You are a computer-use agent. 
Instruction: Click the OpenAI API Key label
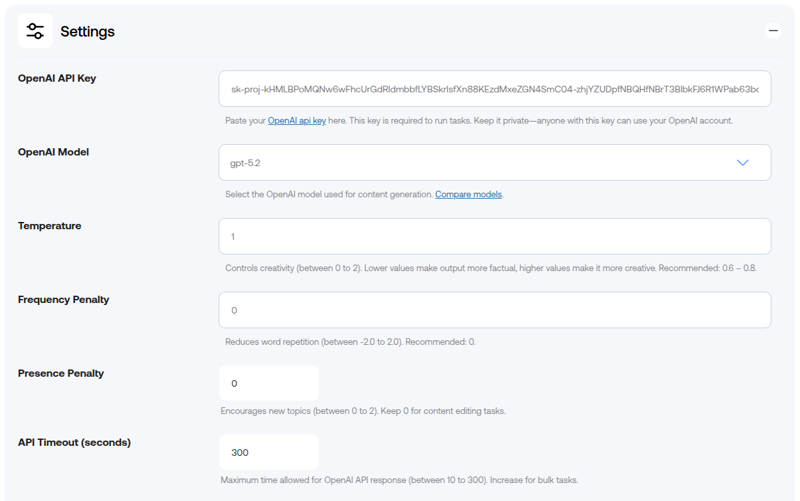(x=56, y=78)
